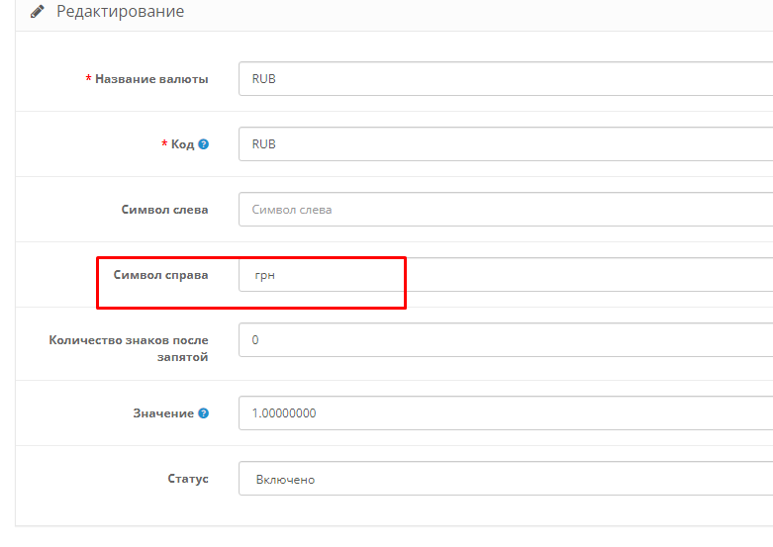Click the help icon next to Значение

[x=203, y=413]
